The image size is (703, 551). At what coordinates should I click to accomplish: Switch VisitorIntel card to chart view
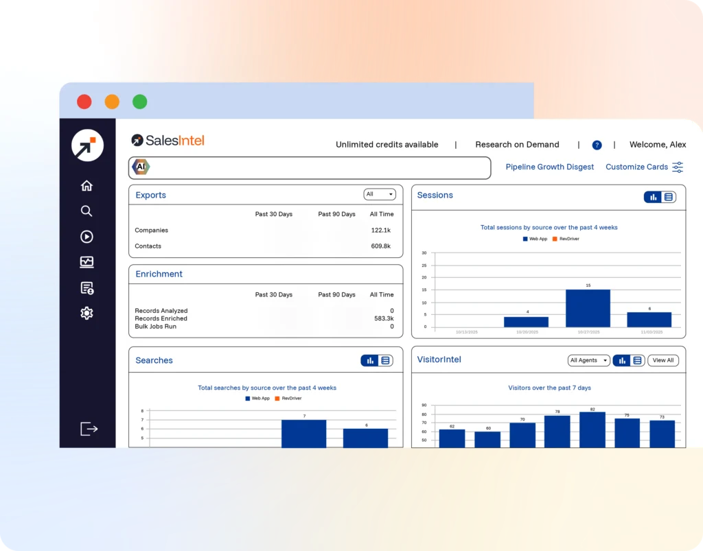coord(622,361)
